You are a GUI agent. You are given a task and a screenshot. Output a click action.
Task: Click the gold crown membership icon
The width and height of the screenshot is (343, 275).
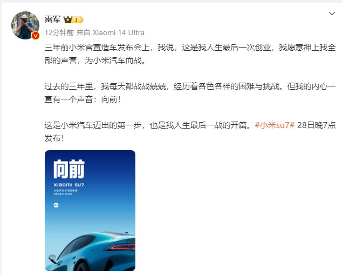(x=67, y=19)
